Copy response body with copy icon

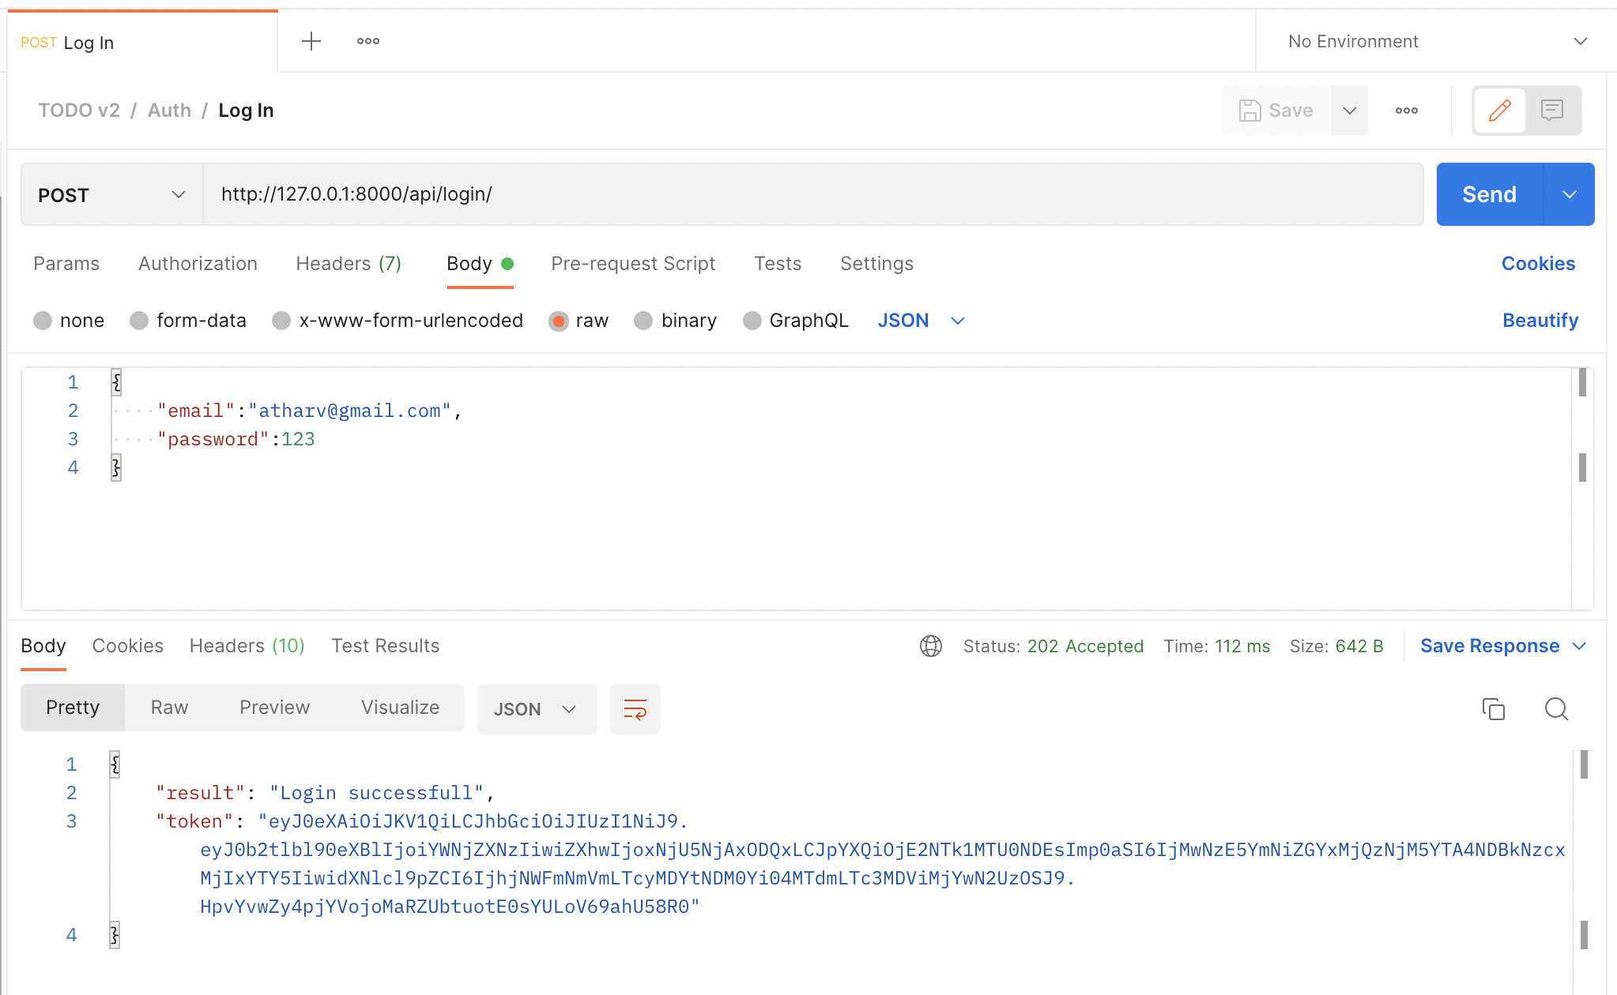coord(1493,709)
